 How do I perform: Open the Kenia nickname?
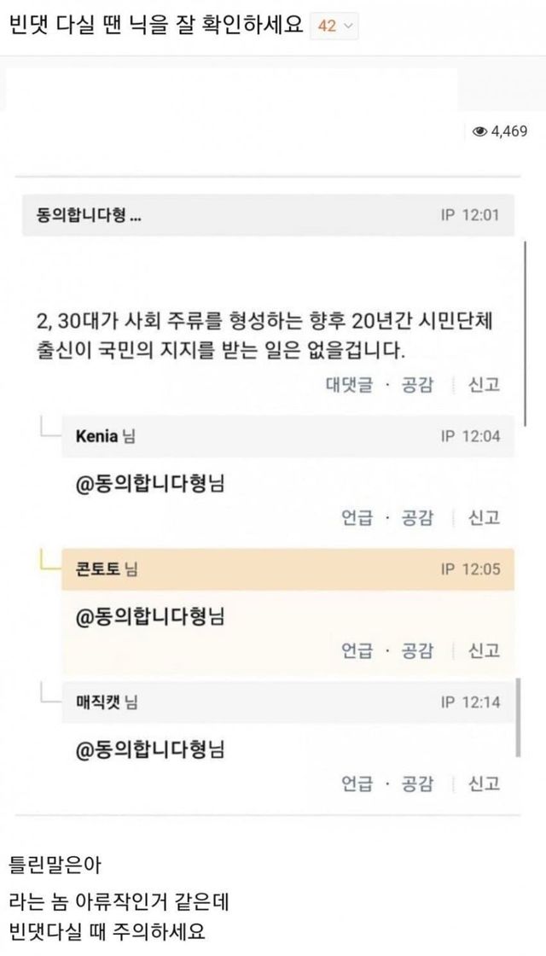[x=96, y=436]
